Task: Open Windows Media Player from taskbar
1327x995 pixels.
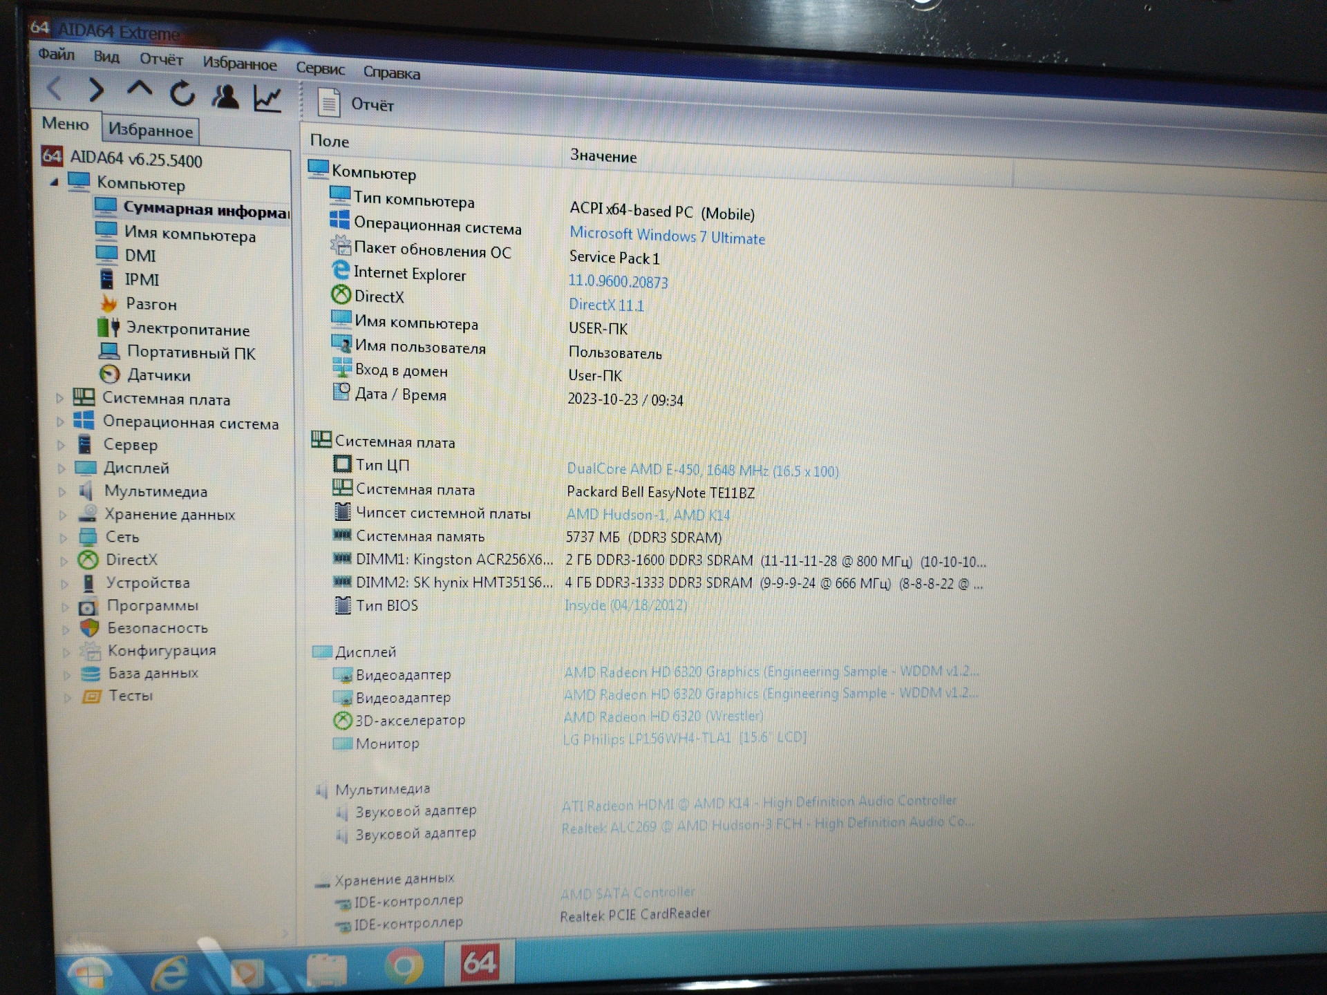Action: click(247, 973)
